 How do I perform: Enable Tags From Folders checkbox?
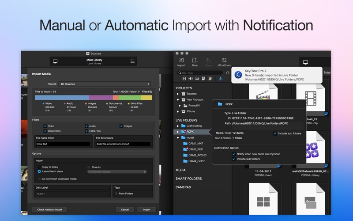click(x=116, y=194)
